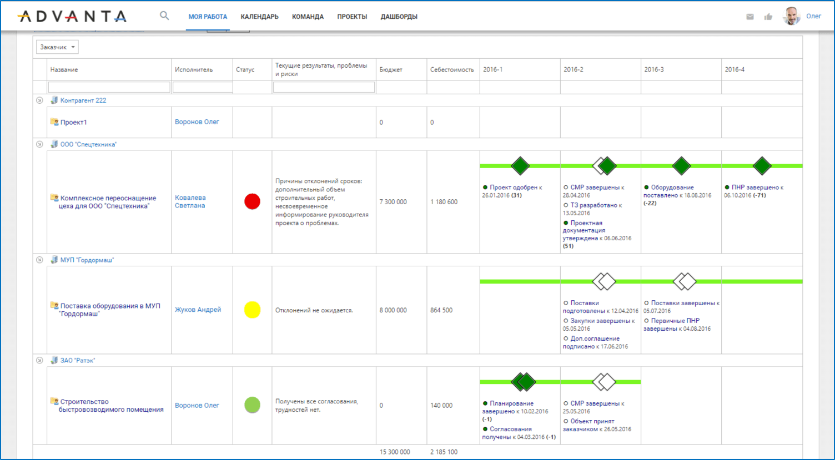Click the thumbs-up icon in header
The height and width of the screenshot is (460, 835).
click(768, 17)
